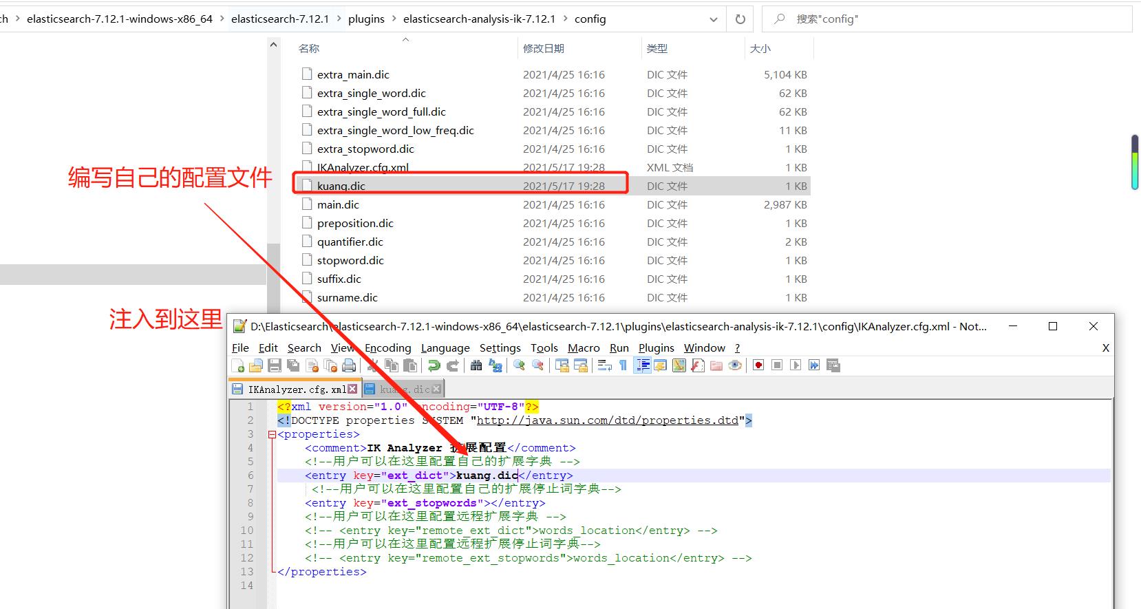Click the Open file toolbar icon
1141x609 pixels.
pos(256,365)
